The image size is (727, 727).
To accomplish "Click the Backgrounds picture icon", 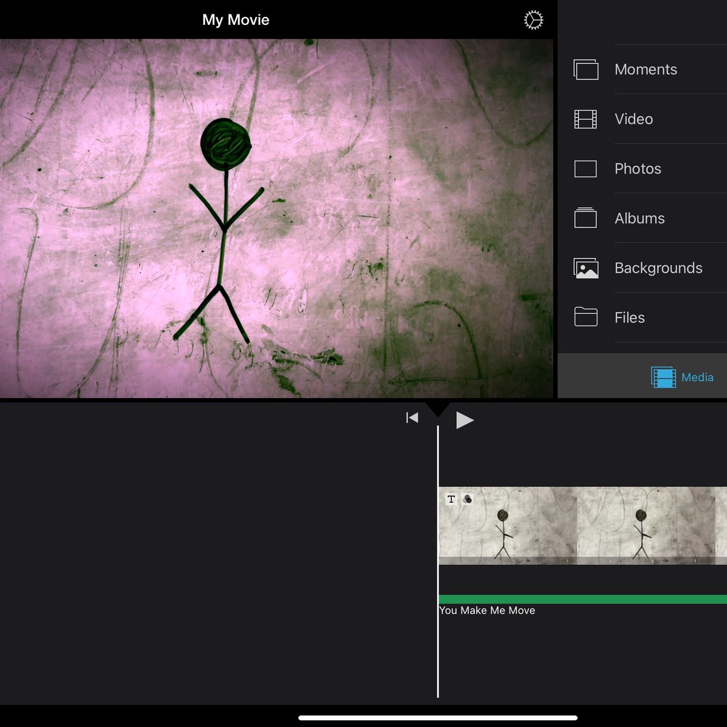I will click(586, 268).
